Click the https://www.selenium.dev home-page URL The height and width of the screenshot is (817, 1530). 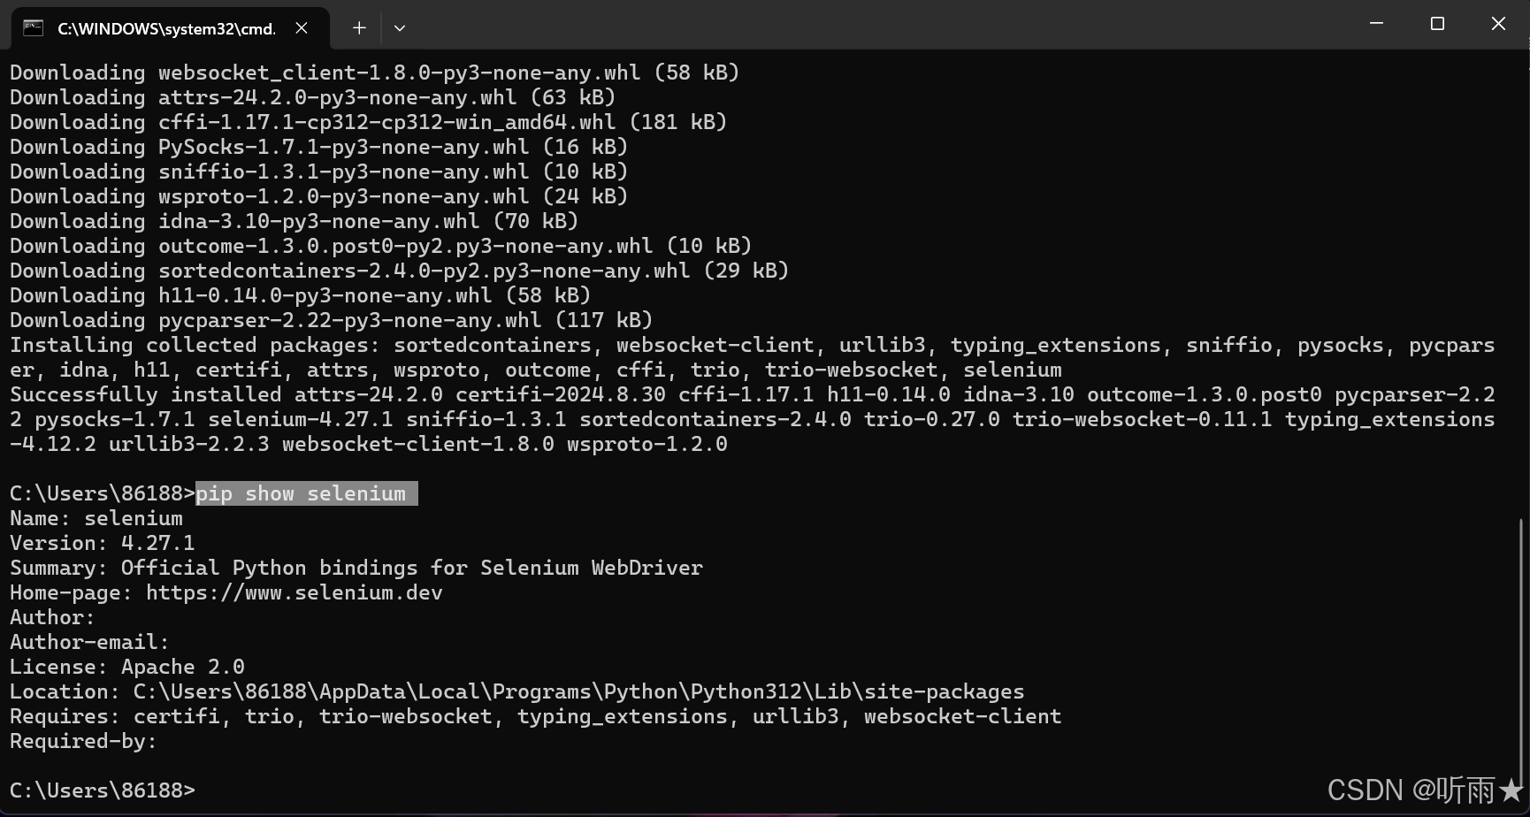(295, 592)
